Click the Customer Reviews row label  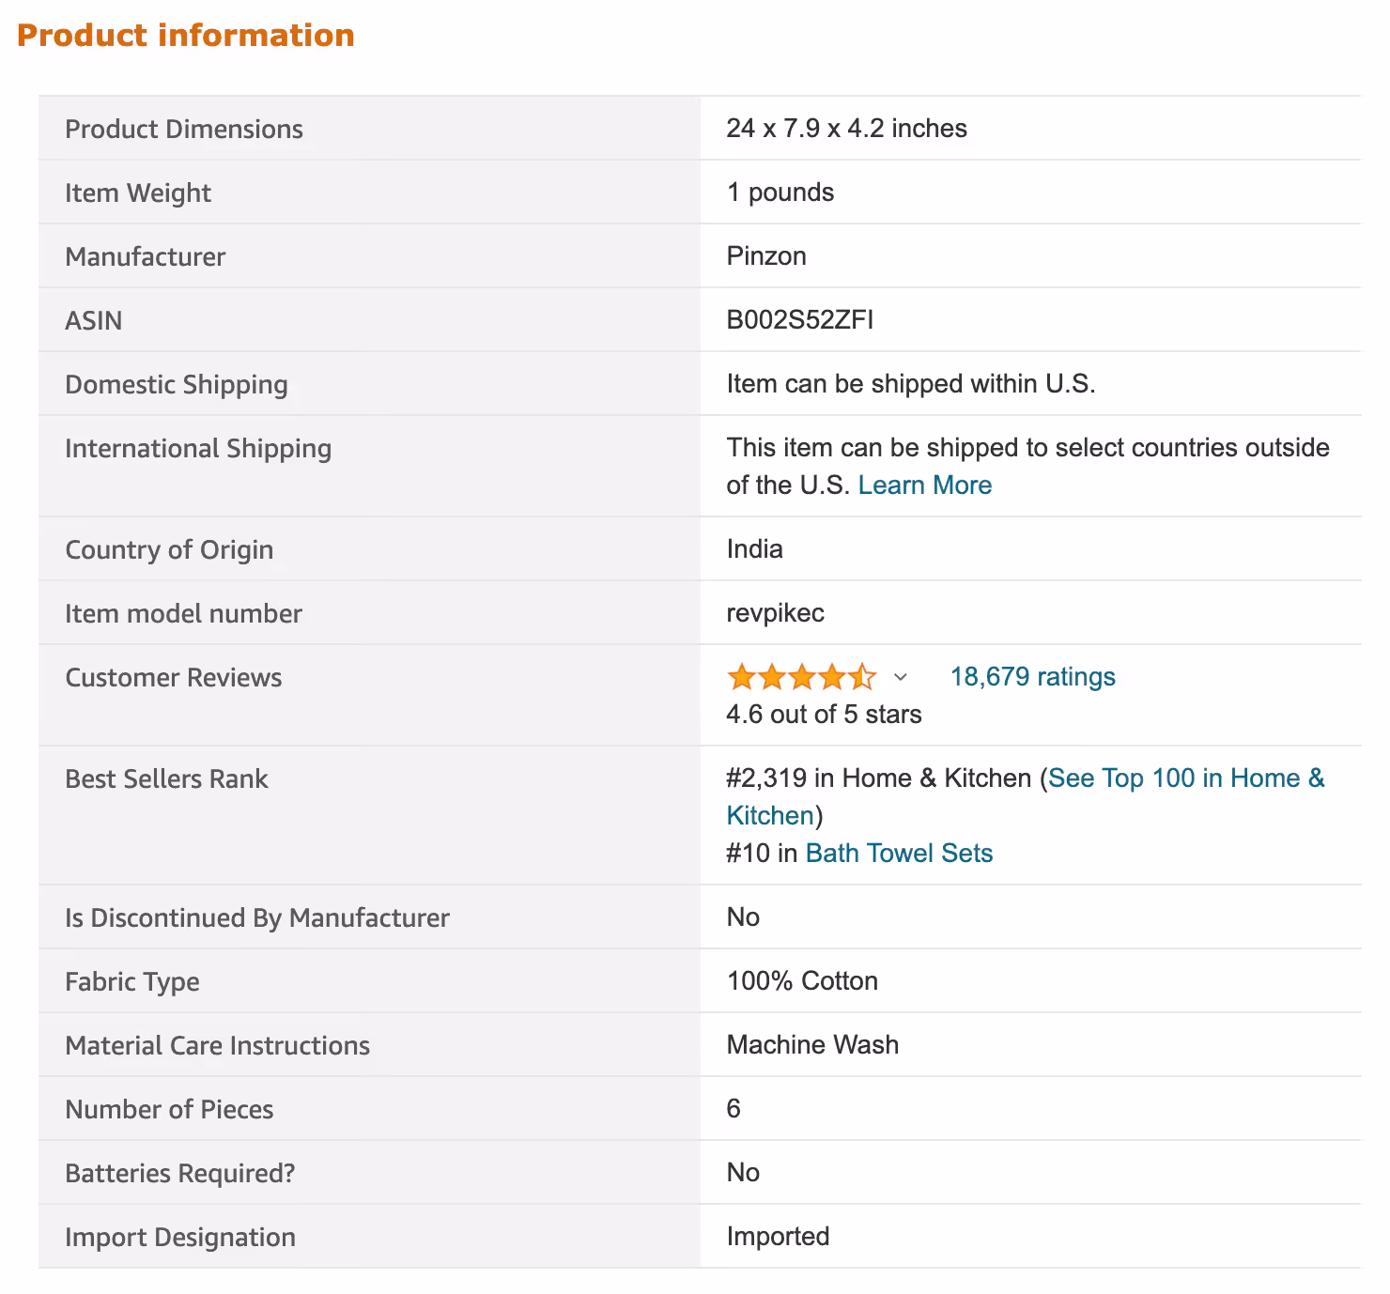(173, 678)
